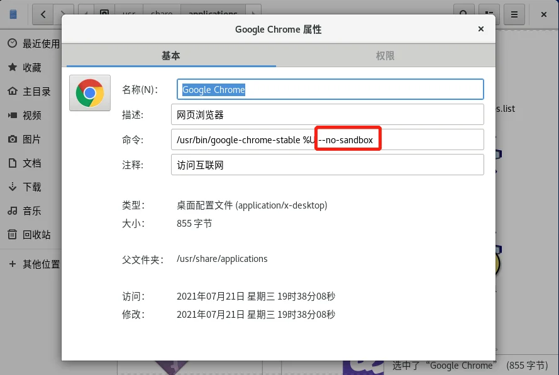Select the 基本 tab
Screen dimensions: 559x375
pyautogui.click(x=171, y=55)
